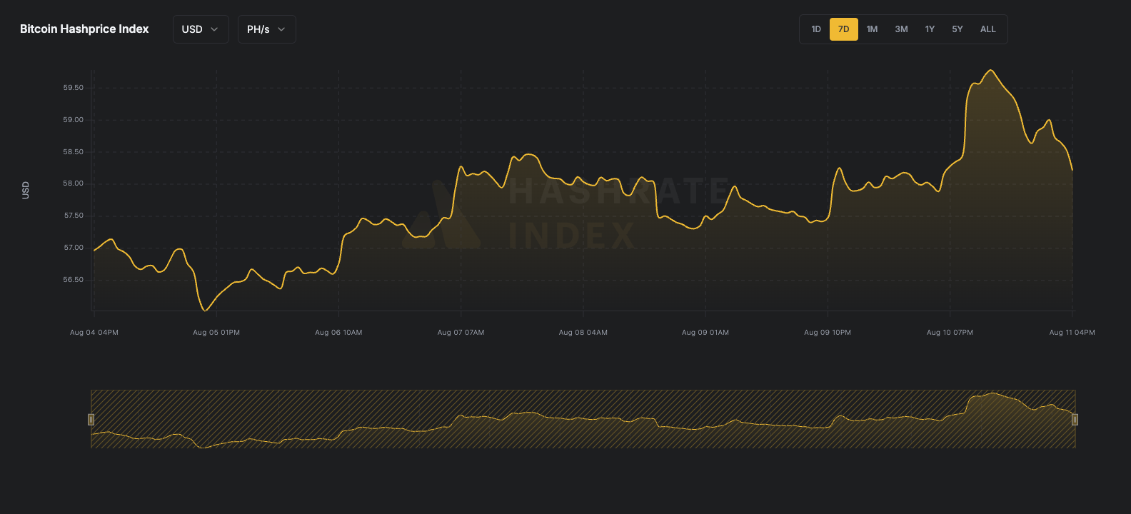Click the Aug 07 07AM axis label
The height and width of the screenshot is (514, 1131).
click(x=461, y=333)
